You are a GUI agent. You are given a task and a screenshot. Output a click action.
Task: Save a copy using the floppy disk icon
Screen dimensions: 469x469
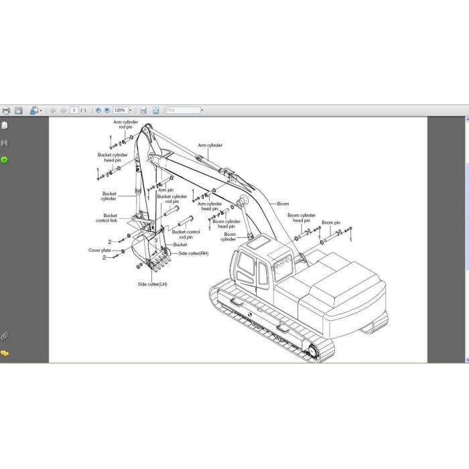(19, 111)
